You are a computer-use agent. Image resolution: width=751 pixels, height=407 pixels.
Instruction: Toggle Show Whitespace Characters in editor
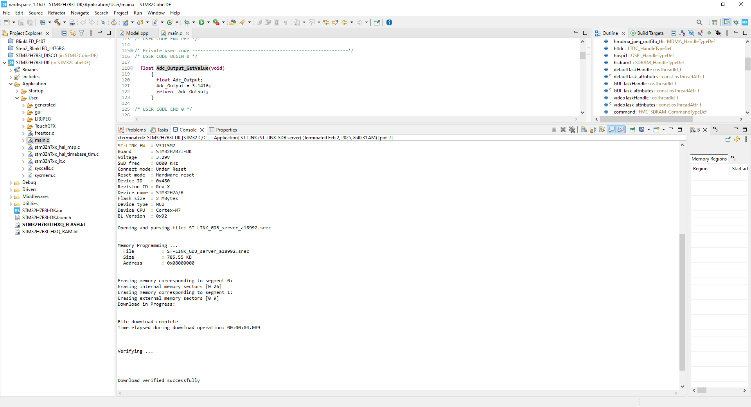point(286,23)
